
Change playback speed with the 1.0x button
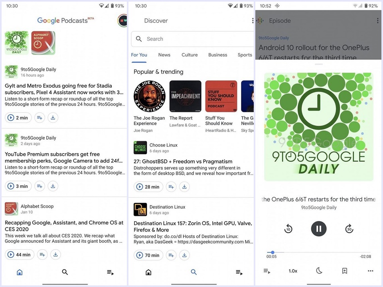293,271
